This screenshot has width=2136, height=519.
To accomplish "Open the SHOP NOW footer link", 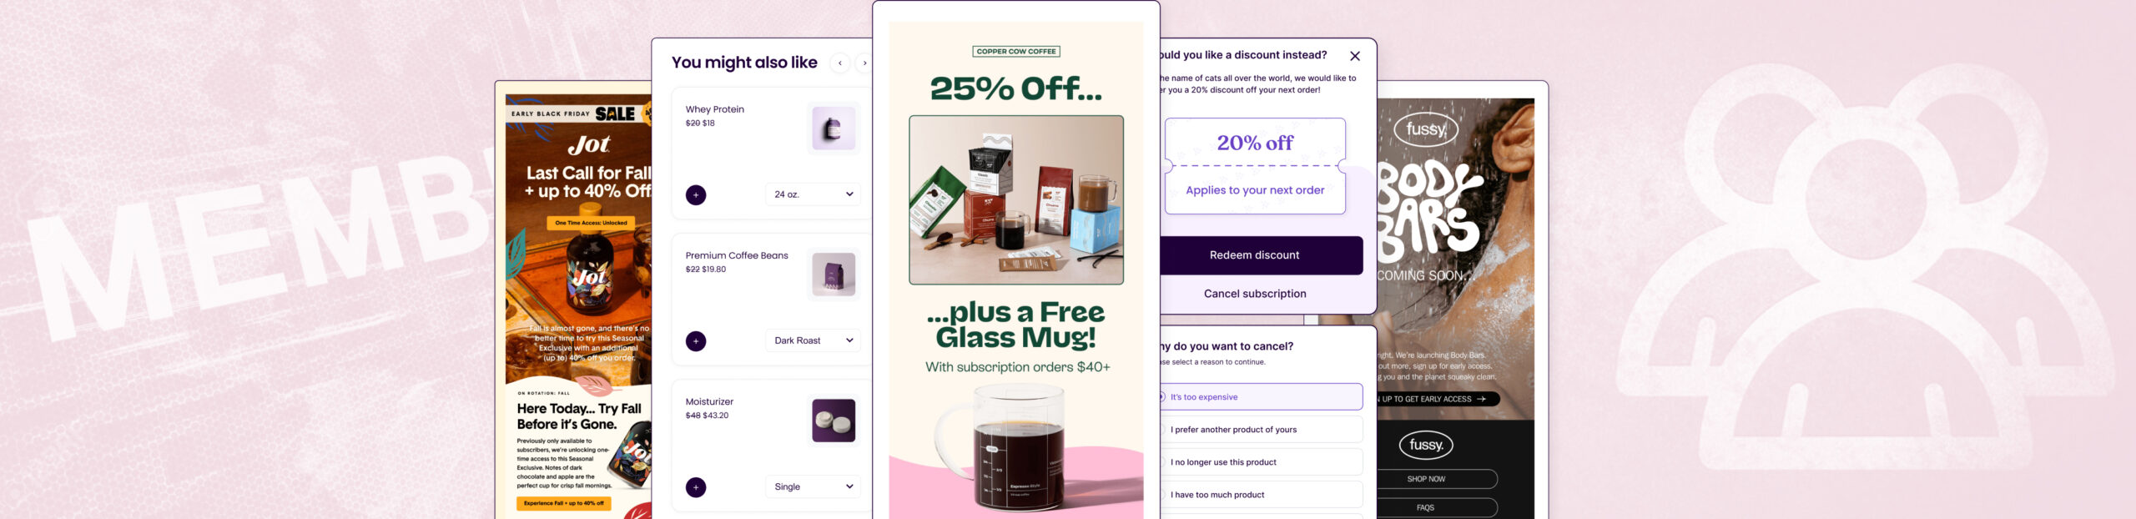I will (x=1426, y=479).
